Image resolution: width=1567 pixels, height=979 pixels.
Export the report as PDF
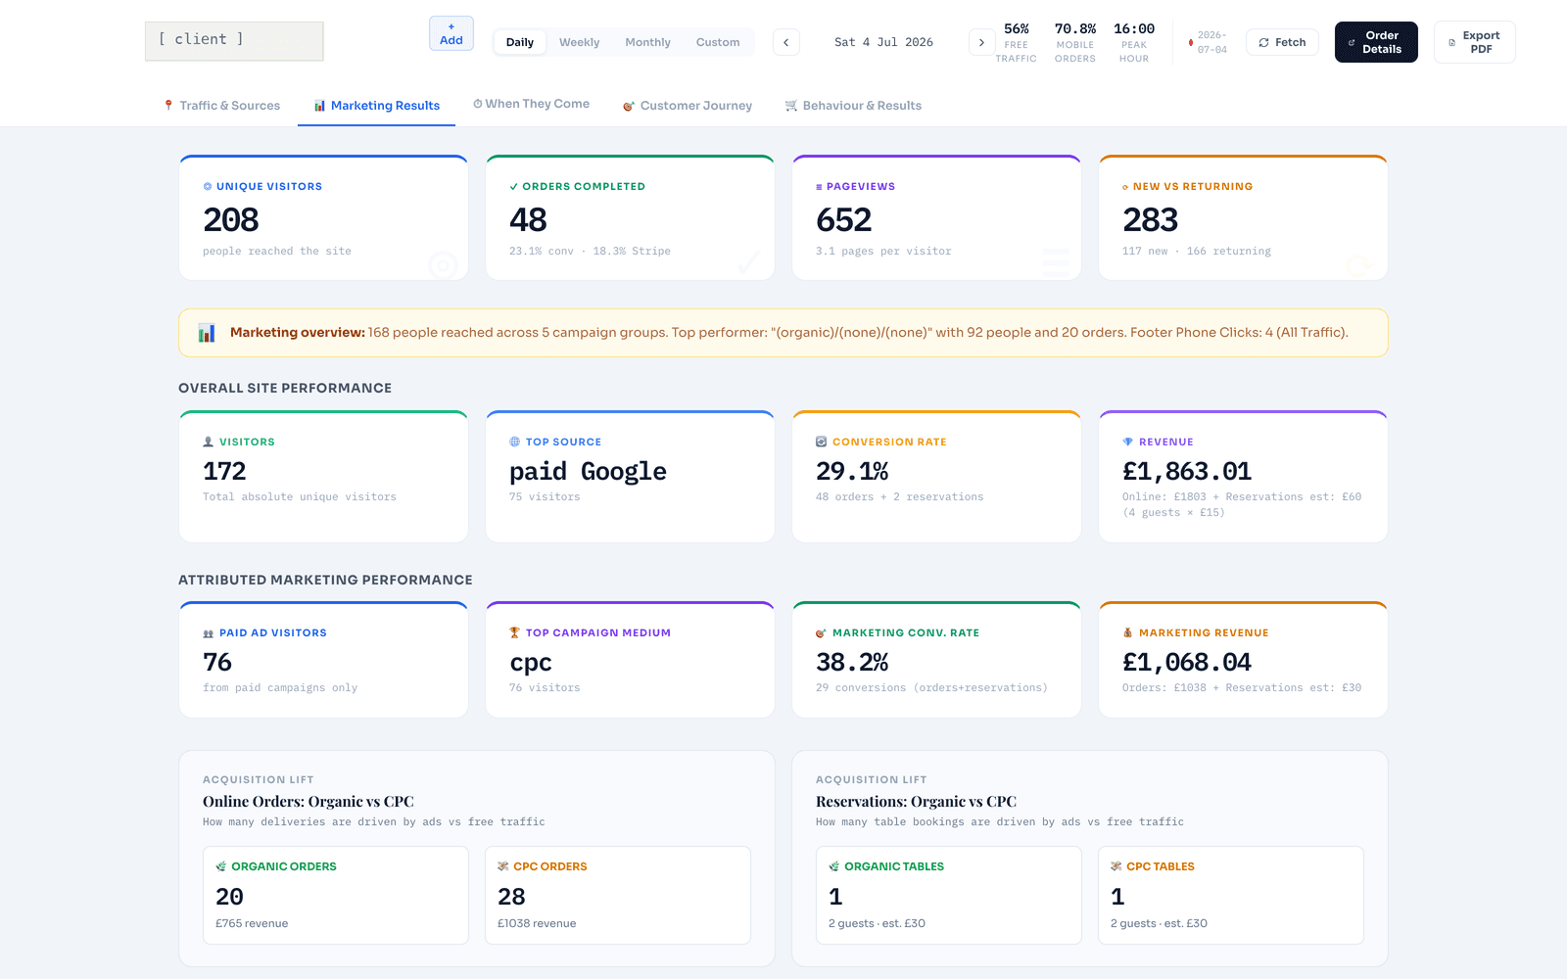tap(1475, 42)
